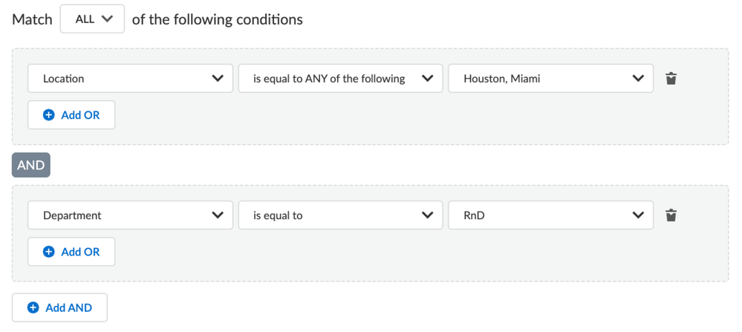Click plus icon in Add OR under Location
This screenshot has width=742, height=332.
49,115
